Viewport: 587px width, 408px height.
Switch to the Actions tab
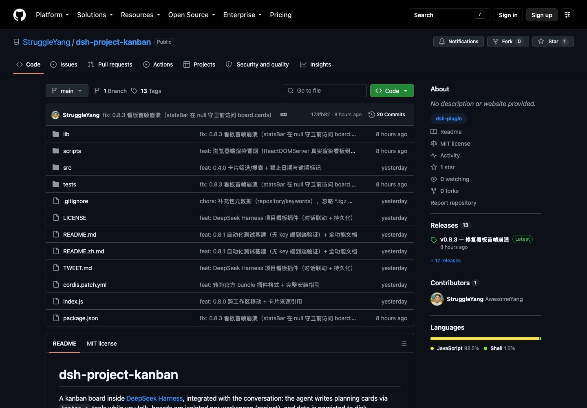pyautogui.click(x=158, y=64)
